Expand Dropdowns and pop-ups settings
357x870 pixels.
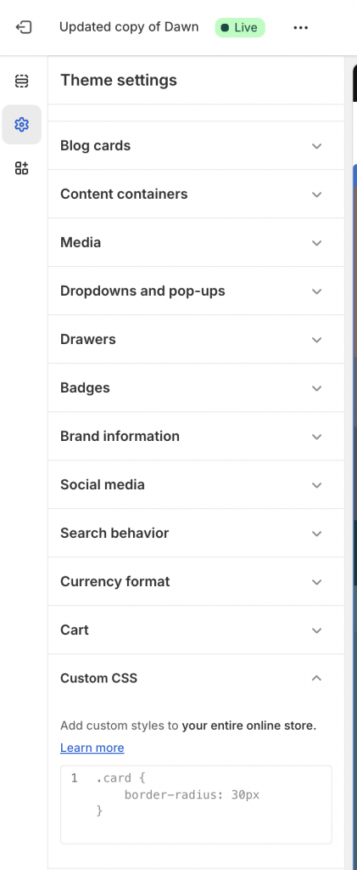[196, 291]
